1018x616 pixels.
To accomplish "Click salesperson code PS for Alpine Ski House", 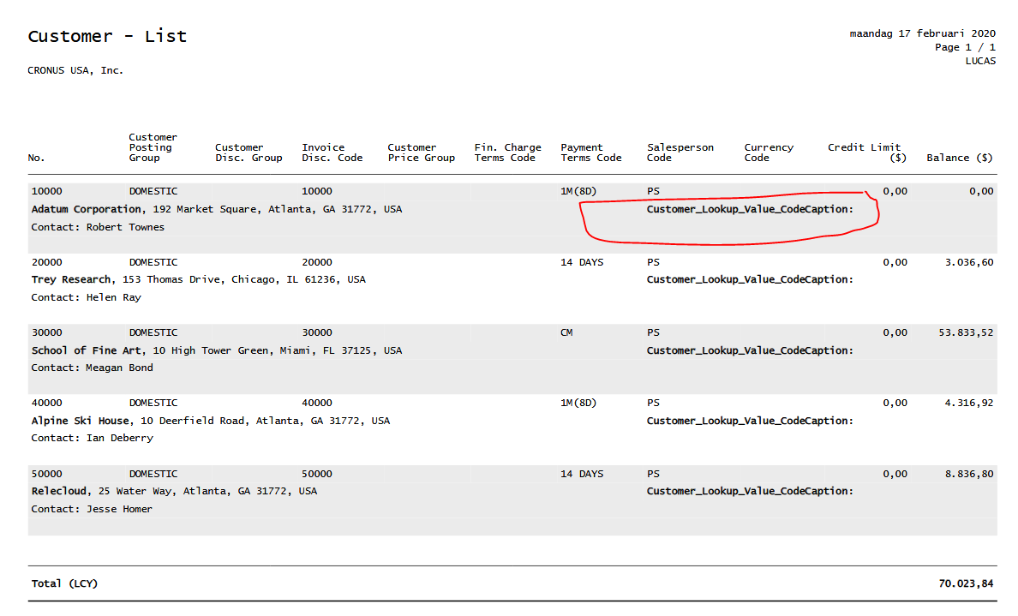I will click(x=653, y=403).
